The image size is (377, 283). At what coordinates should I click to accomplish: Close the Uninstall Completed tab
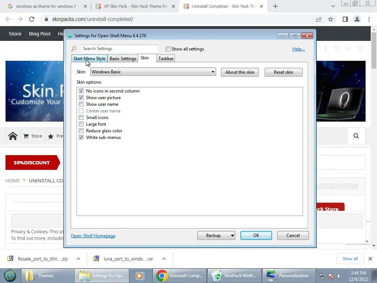tap(261, 7)
